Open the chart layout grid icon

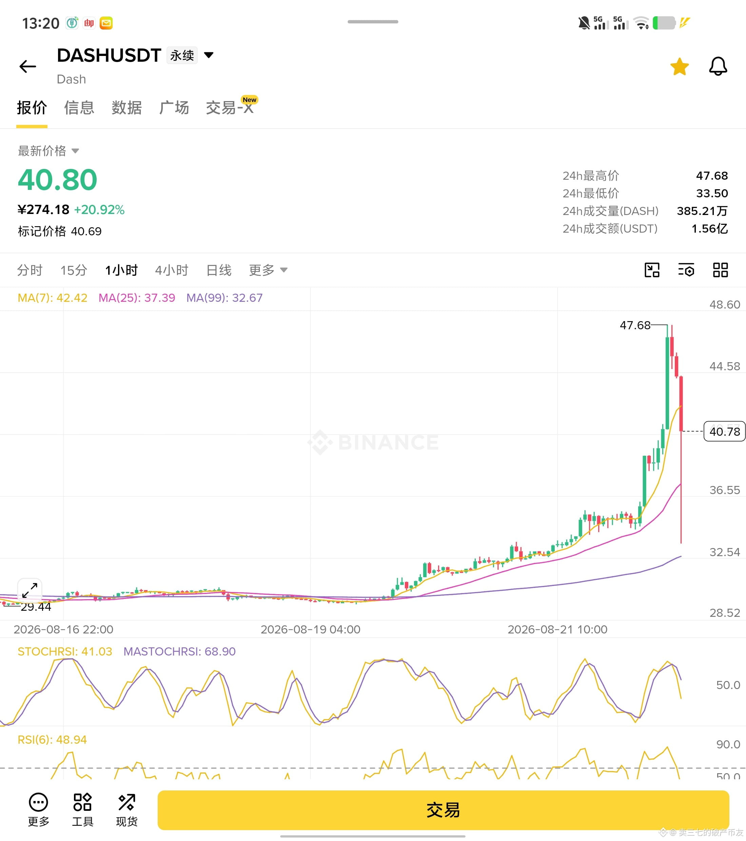tap(721, 270)
